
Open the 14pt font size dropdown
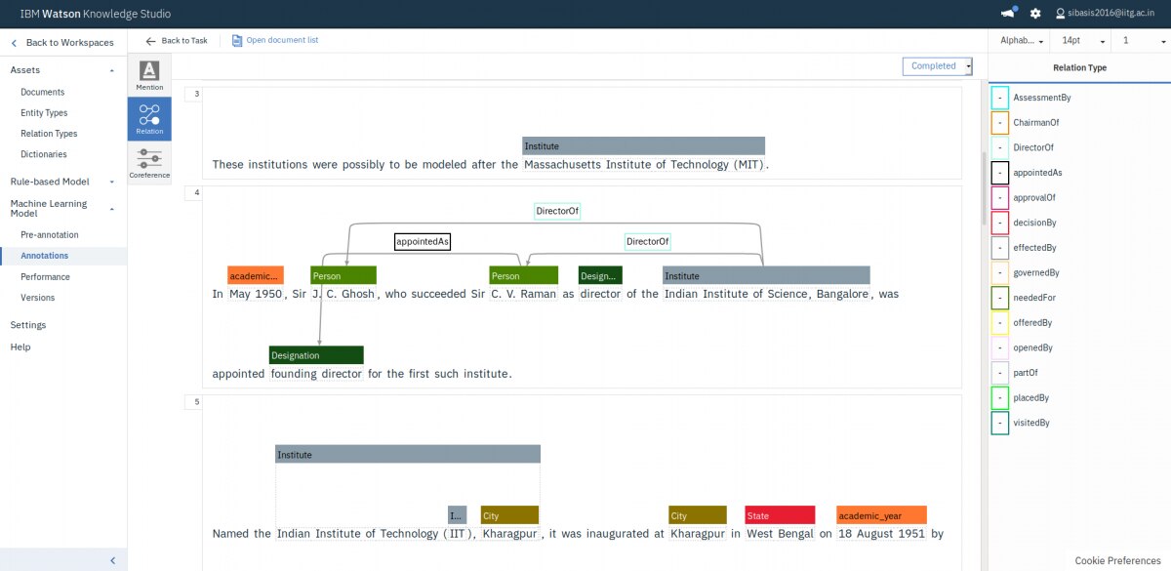pyautogui.click(x=1084, y=41)
